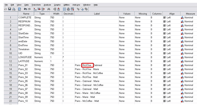This screenshot has height=108, width=197.
Task: Open the Transform menu
Action: [x=36, y=5]
